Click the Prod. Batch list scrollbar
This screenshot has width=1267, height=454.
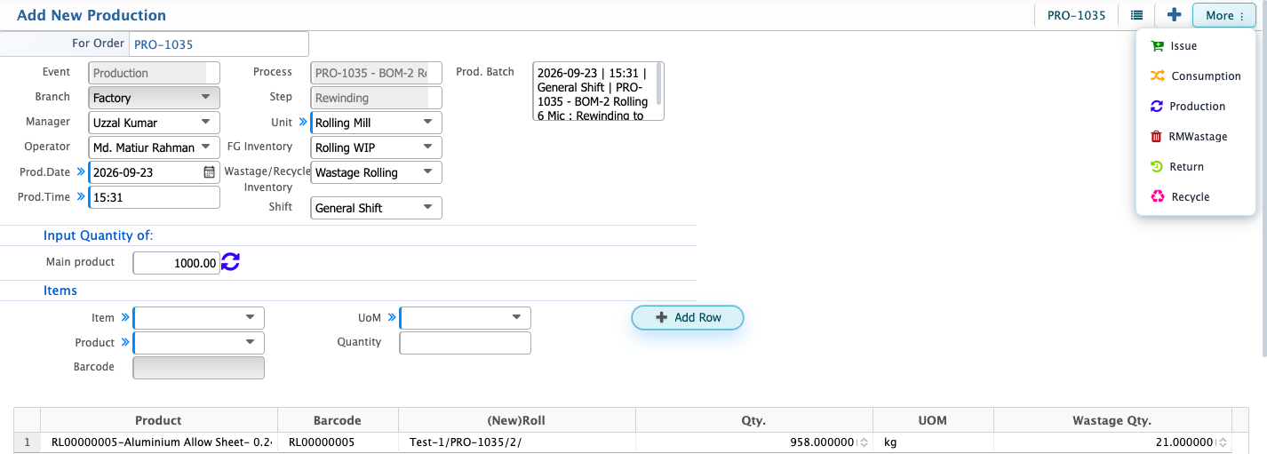(659, 84)
